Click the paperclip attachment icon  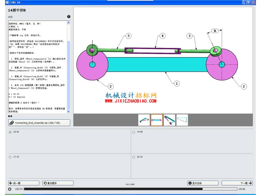coord(11,123)
